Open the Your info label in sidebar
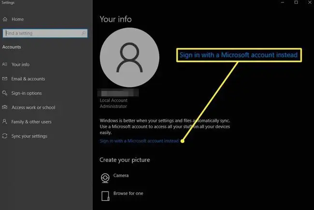The height and width of the screenshot is (210, 314). pos(20,64)
